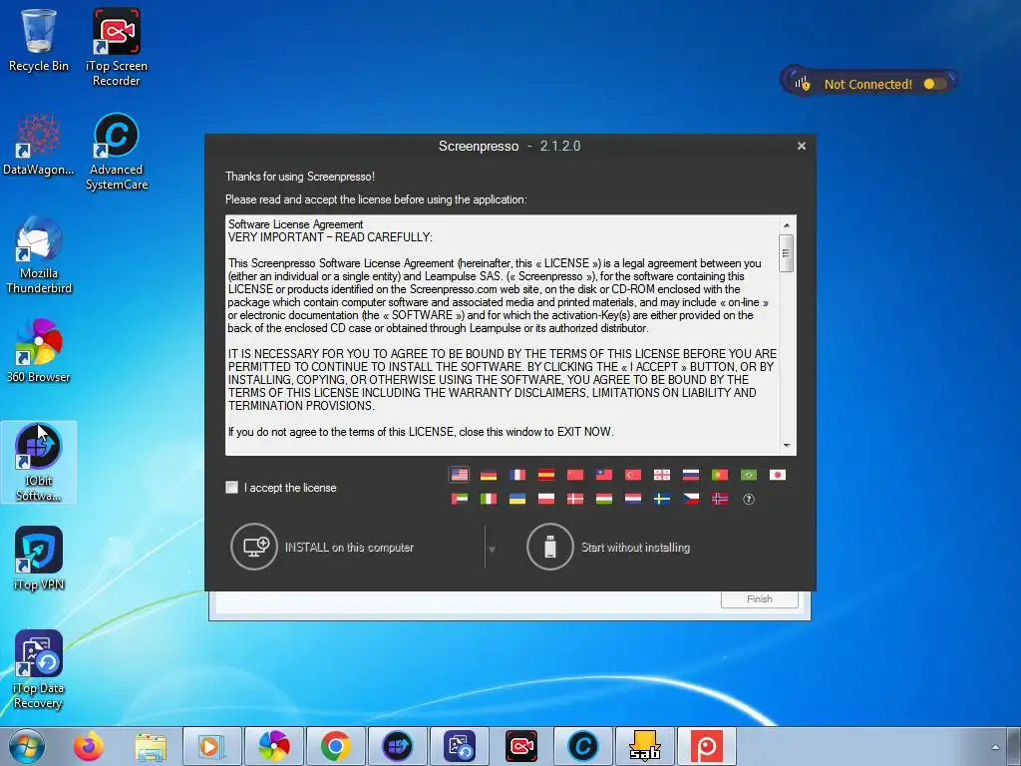Image resolution: width=1021 pixels, height=766 pixels.
Task: Tick the 'I accept the license' checkbox
Action: [231, 487]
